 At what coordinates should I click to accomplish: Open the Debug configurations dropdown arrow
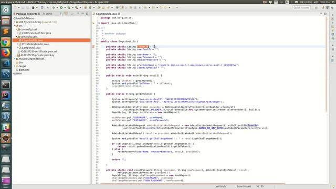[x=57, y=7]
